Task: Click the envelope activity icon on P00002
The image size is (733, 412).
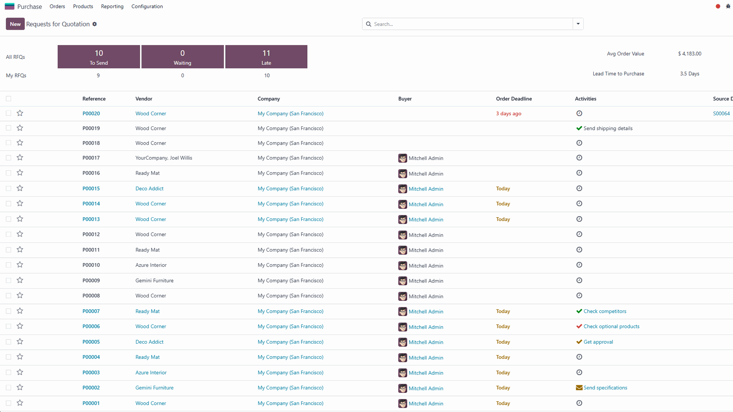Action: point(579,388)
